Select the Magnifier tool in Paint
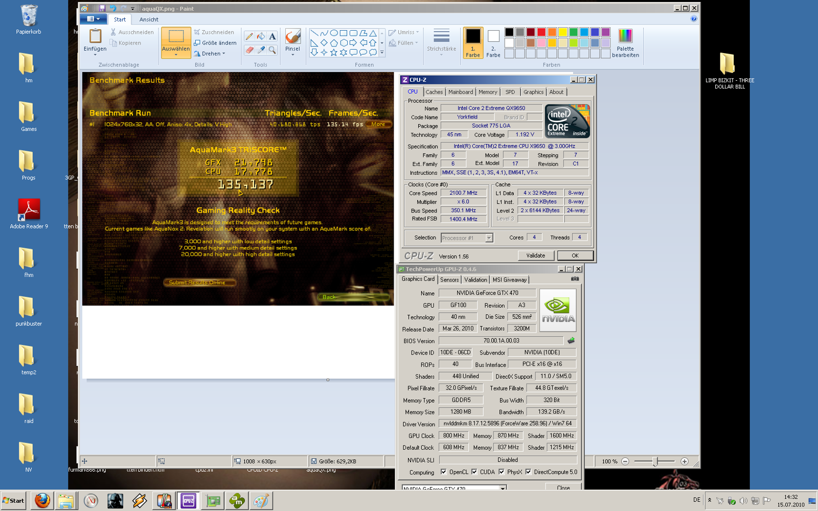The height and width of the screenshot is (511, 818). point(272,50)
